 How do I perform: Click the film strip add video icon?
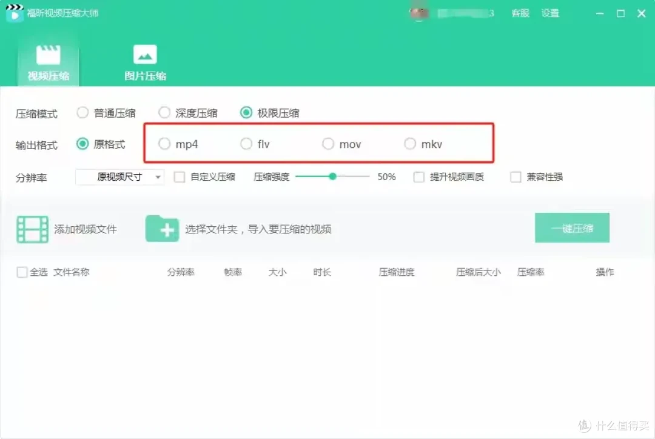click(33, 229)
